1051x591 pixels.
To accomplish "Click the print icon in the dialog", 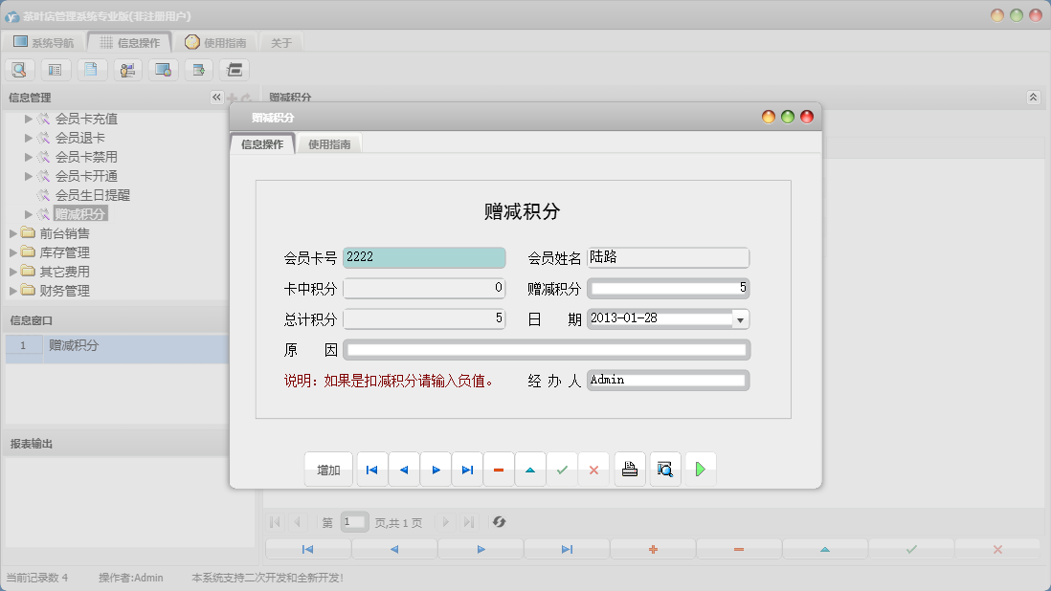I will [x=629, y=469].
